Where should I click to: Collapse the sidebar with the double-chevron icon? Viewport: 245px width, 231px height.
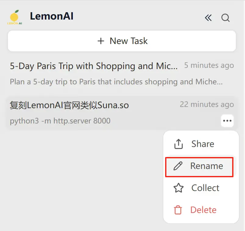(x=208, y=18)
